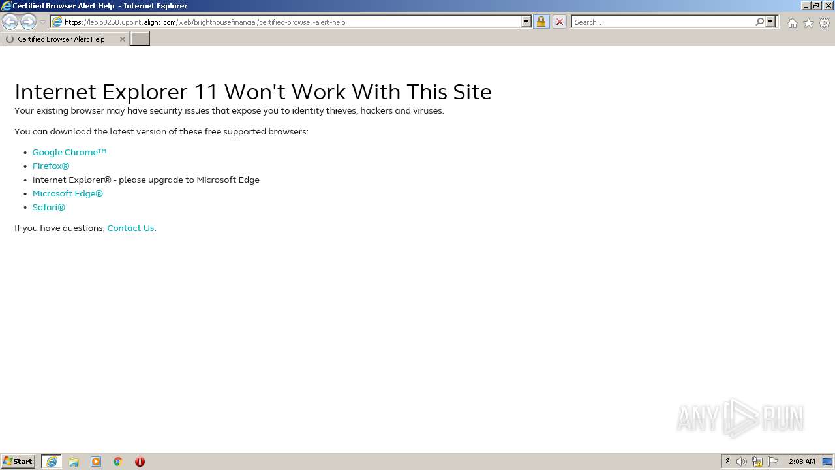Follow the Safari link
835x470 pixels.
49,207
